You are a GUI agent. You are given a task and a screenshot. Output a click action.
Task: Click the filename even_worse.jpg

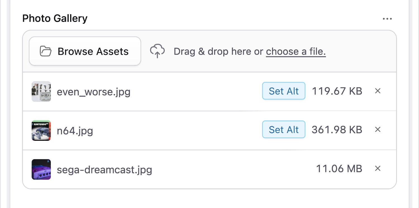pyautogui.click(x=94, y=91)
